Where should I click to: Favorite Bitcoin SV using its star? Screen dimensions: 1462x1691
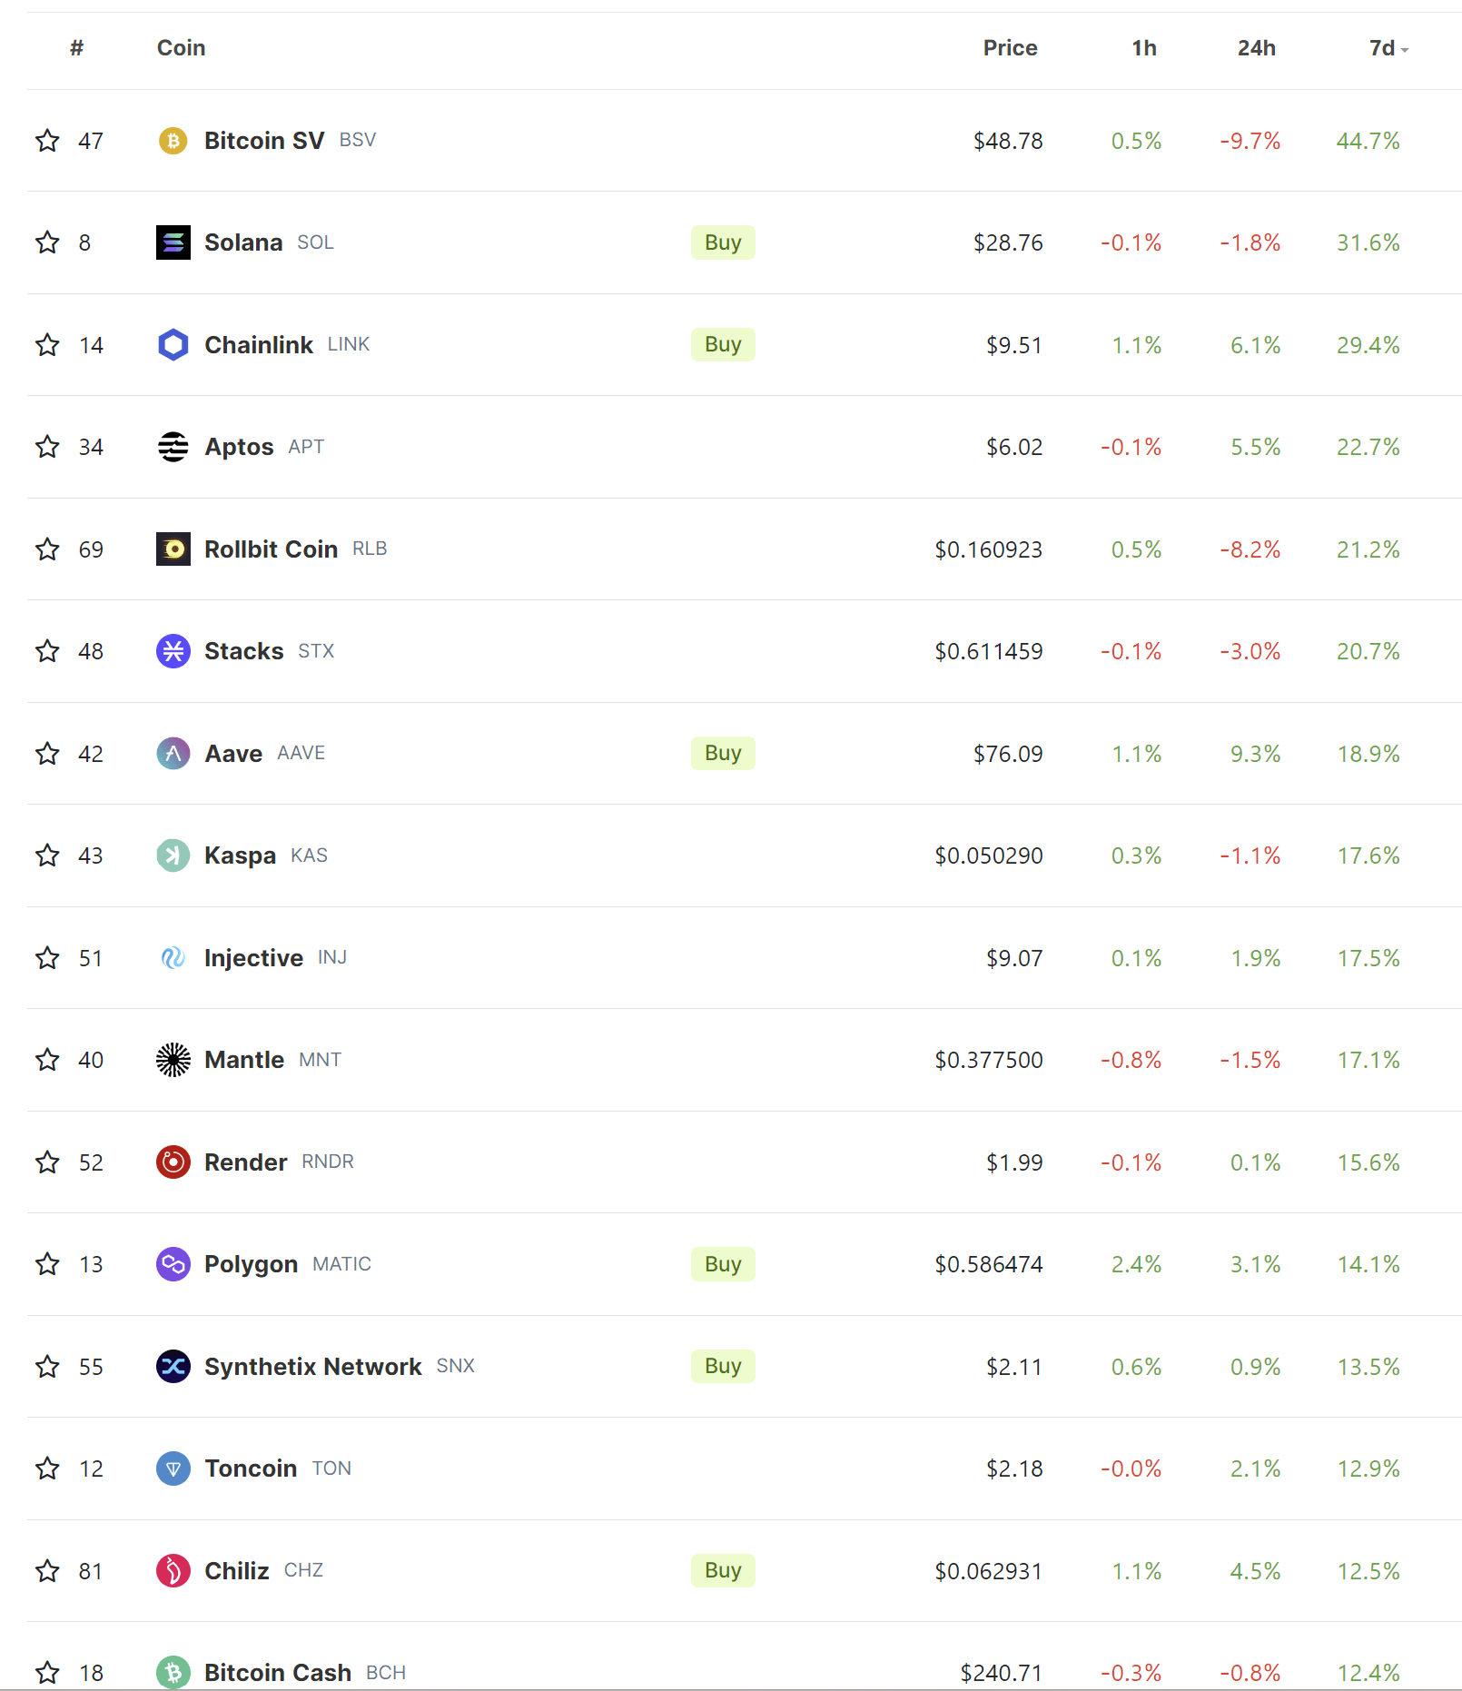(x=46, y=141)
